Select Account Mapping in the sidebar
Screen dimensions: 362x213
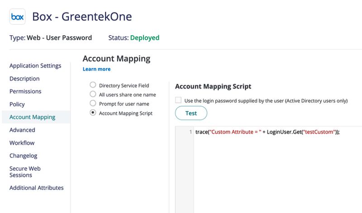point(33,117)
